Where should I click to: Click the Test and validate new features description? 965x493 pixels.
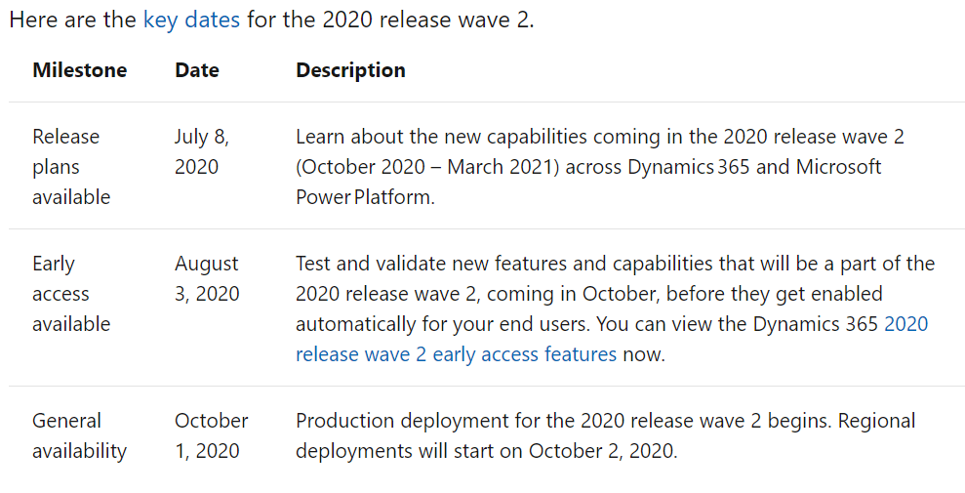[616, 308]
